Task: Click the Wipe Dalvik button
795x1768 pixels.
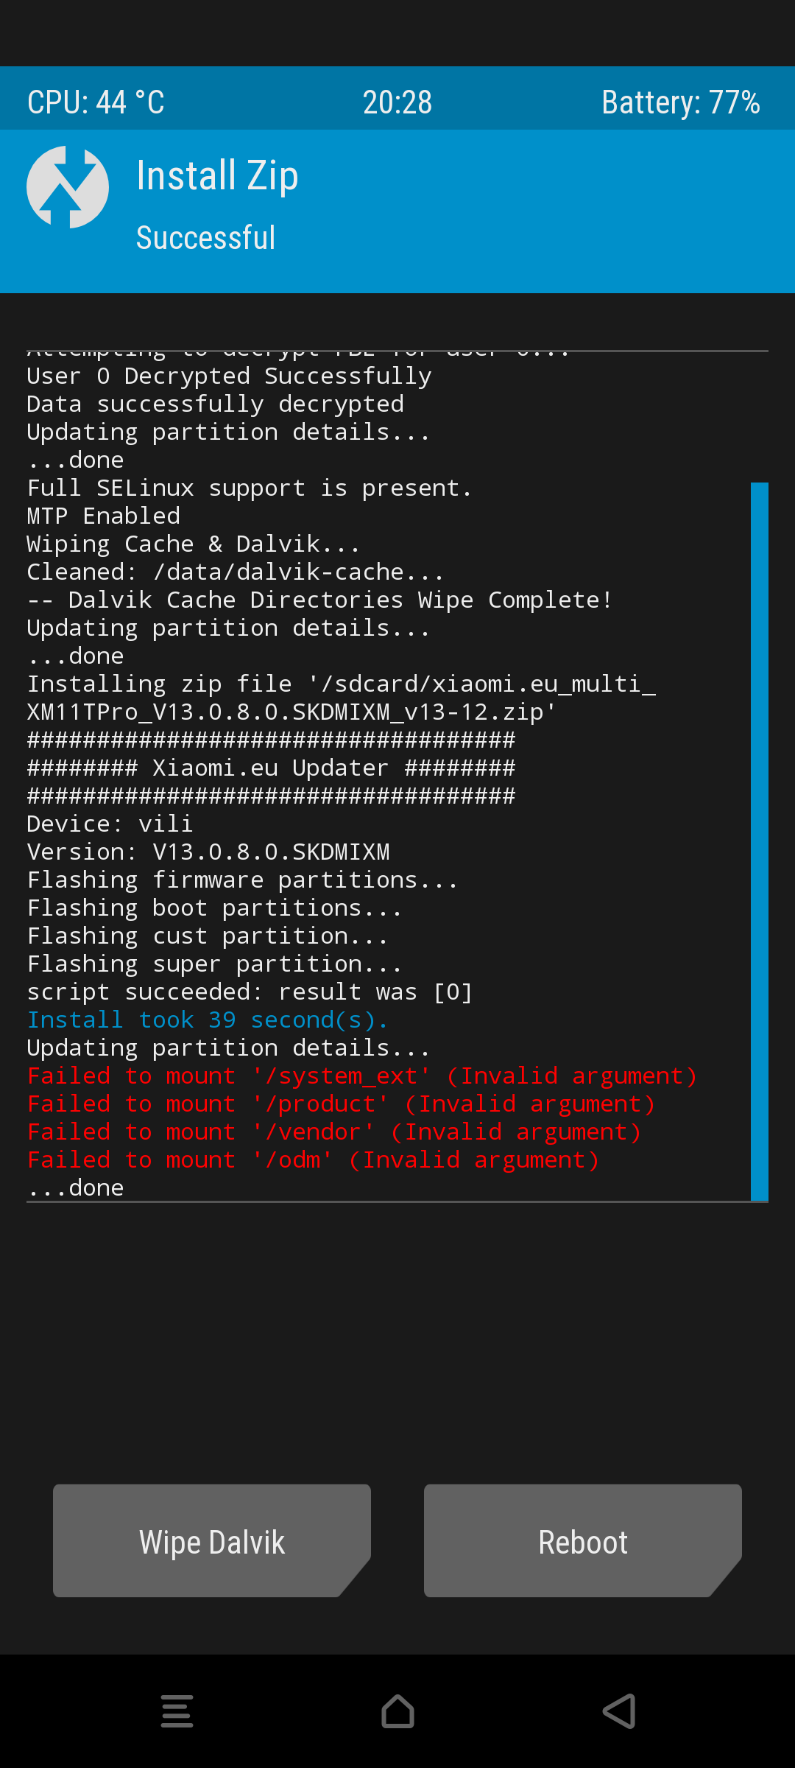Action: tap(212, 1541)
